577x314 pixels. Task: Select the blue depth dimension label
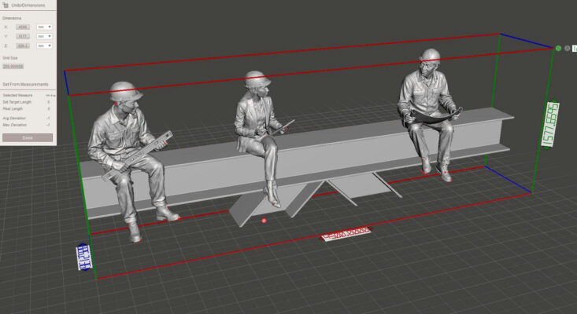click(84, 257)
